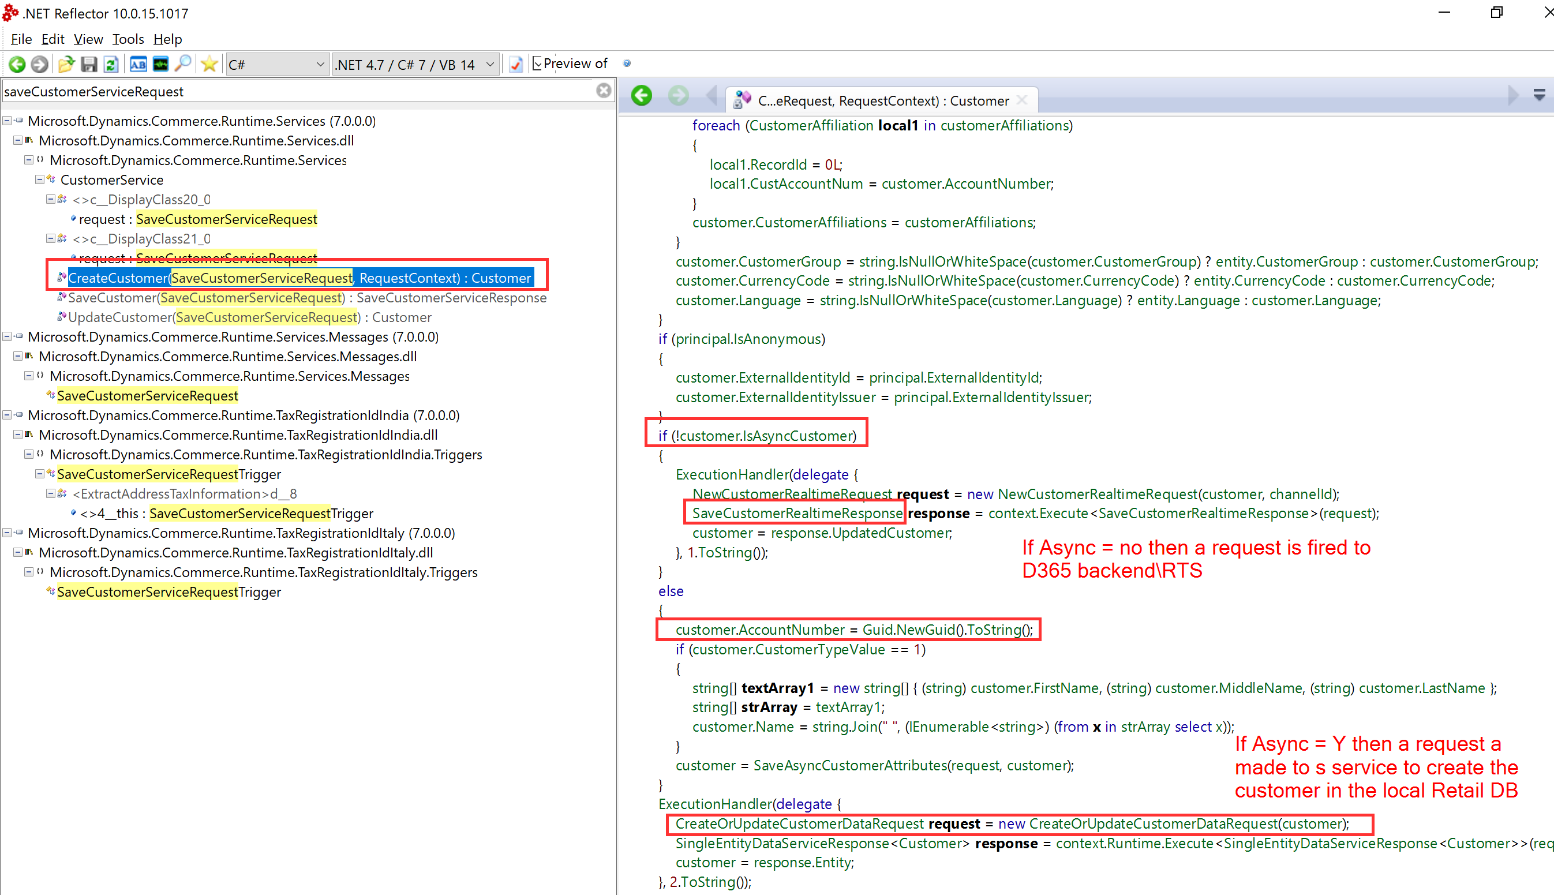Click the CustomerService class icon in the tree
1554x895 pixels.
point(51,179)
